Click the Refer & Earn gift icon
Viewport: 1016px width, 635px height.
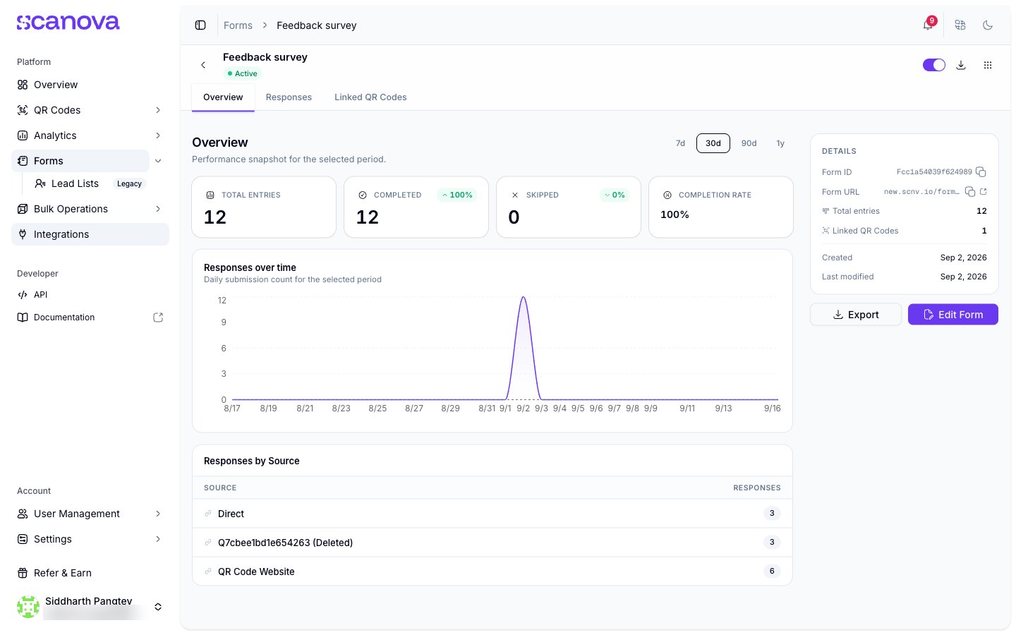pos(23,573)
